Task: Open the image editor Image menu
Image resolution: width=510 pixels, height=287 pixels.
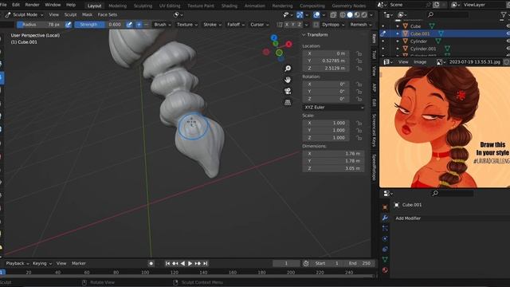Action: 420,62
